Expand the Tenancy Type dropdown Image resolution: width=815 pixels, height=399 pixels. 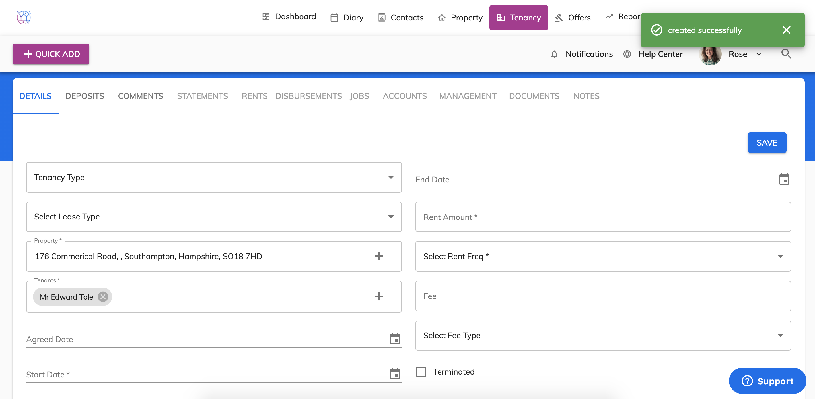391,178
